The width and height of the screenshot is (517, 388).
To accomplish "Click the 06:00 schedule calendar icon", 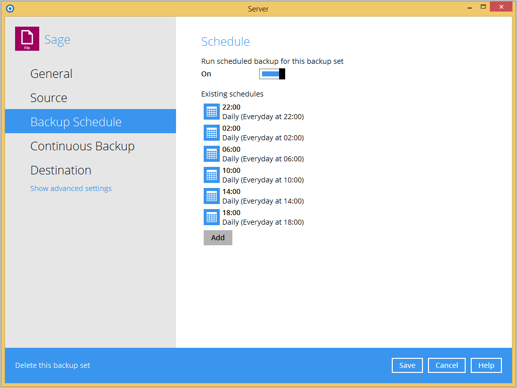I will pyautogui.click(x=212, y=154).
